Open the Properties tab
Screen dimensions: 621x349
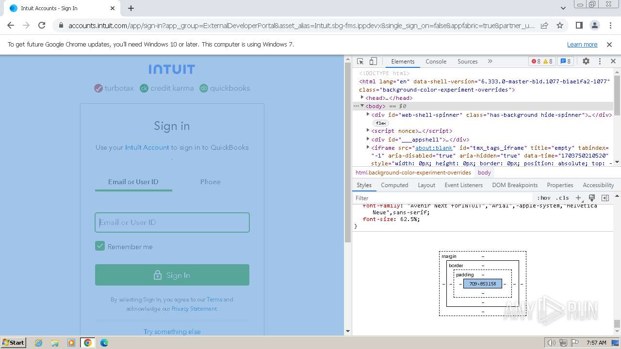pyautogui.click(x=560, y=185)
